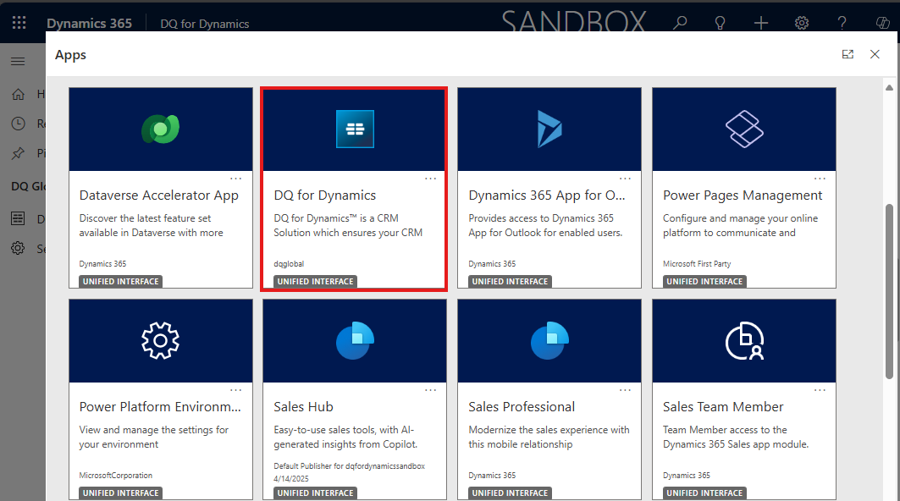Expand the Apps dialog to full page
The width and height of the screenshot is (900, 501).
point(848,54)
